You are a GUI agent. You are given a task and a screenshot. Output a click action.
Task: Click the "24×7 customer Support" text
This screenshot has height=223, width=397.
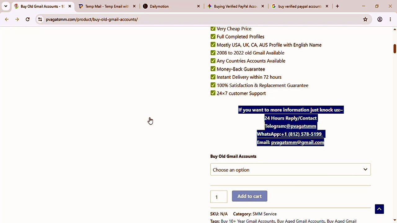[241, 94]
